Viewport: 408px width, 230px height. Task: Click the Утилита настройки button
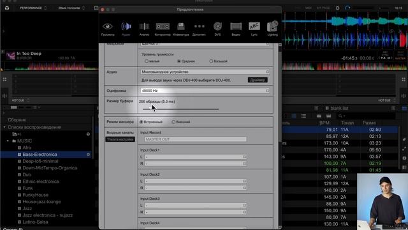coord(120,139)
